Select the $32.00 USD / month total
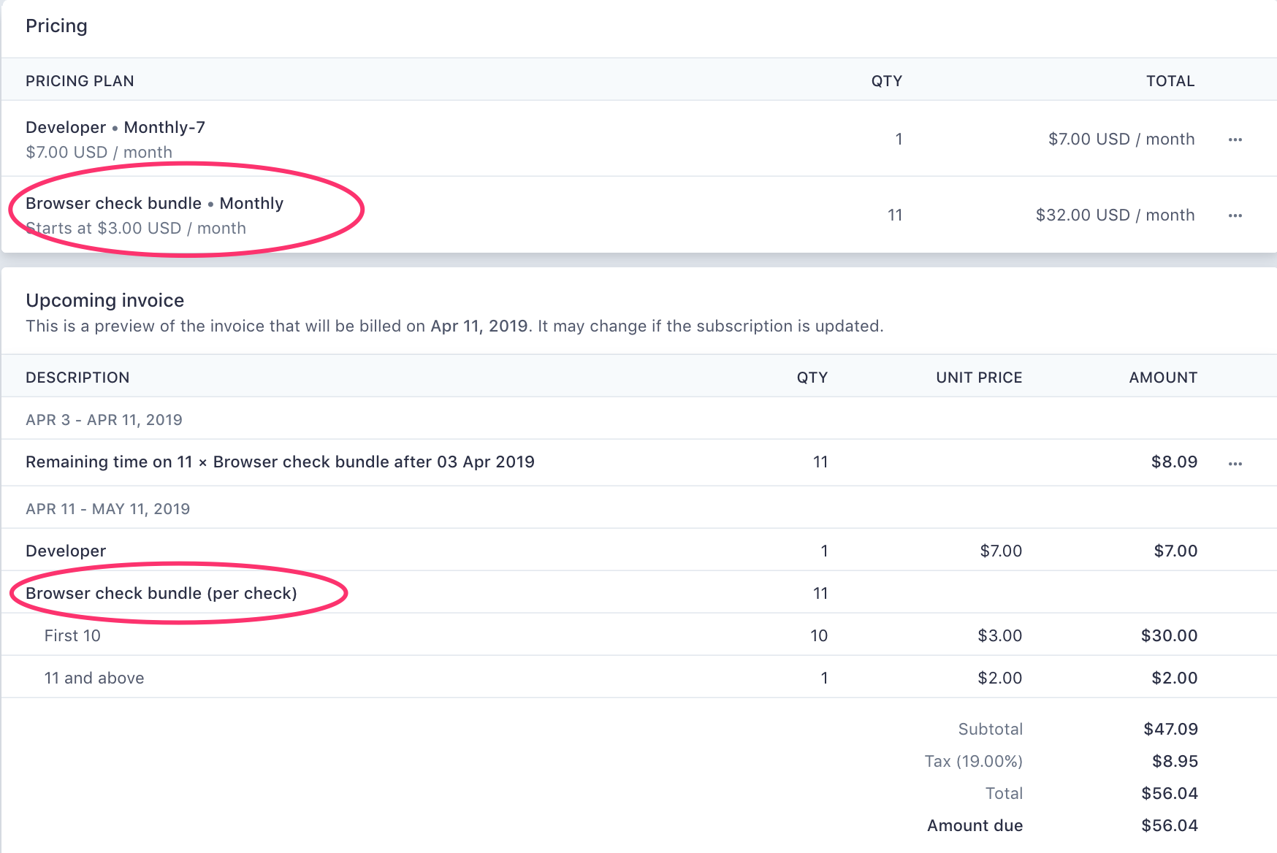This screenshot has height=853, width=1277. pyautogui.click(x=1115, y=215)
